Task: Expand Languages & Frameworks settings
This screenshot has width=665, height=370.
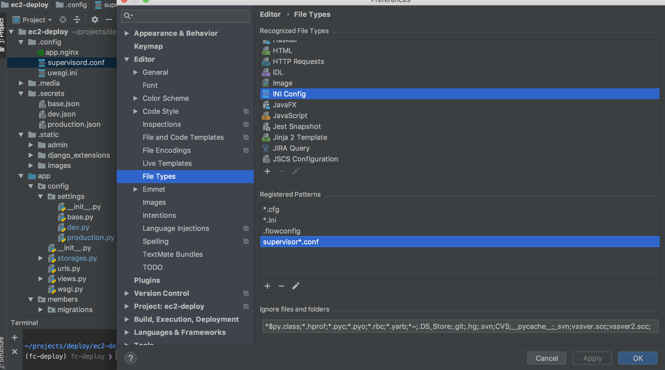Action: click(x=126, y=332)
